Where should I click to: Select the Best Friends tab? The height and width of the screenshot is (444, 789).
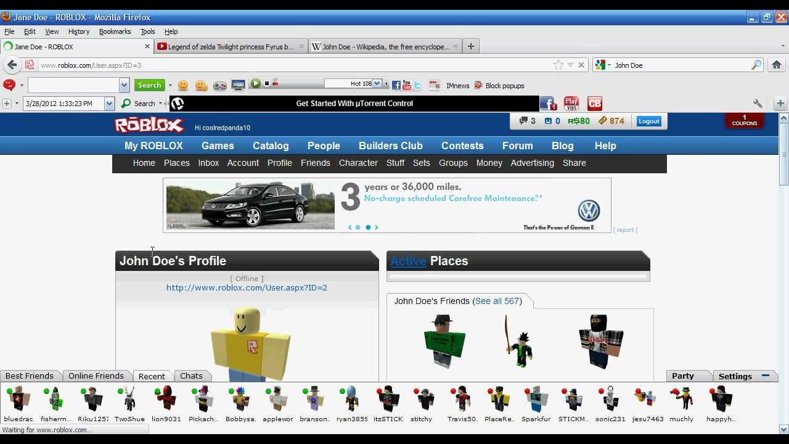30,376
